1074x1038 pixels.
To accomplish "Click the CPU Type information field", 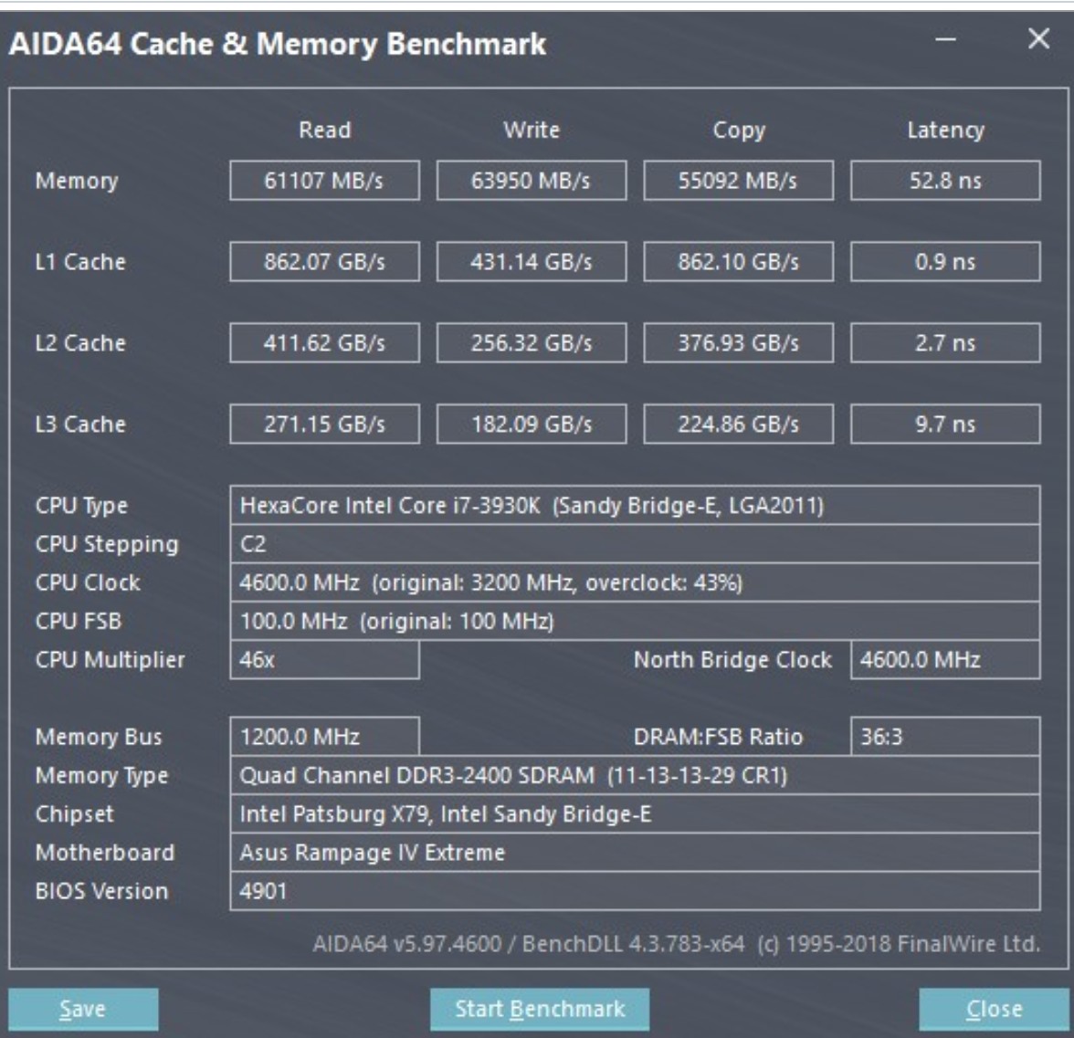I will point(634,505).
